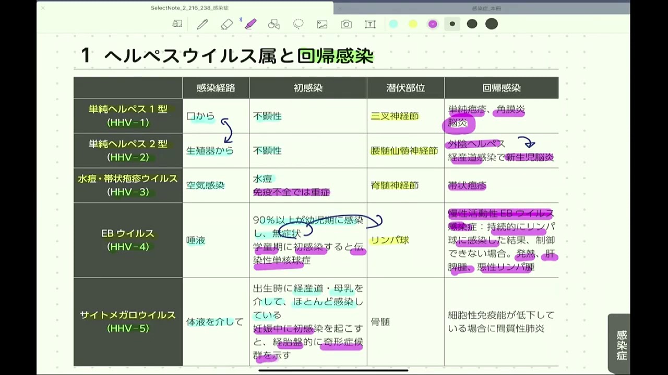
Task: Click the 新生児脳炎 text
Action: 530,157
